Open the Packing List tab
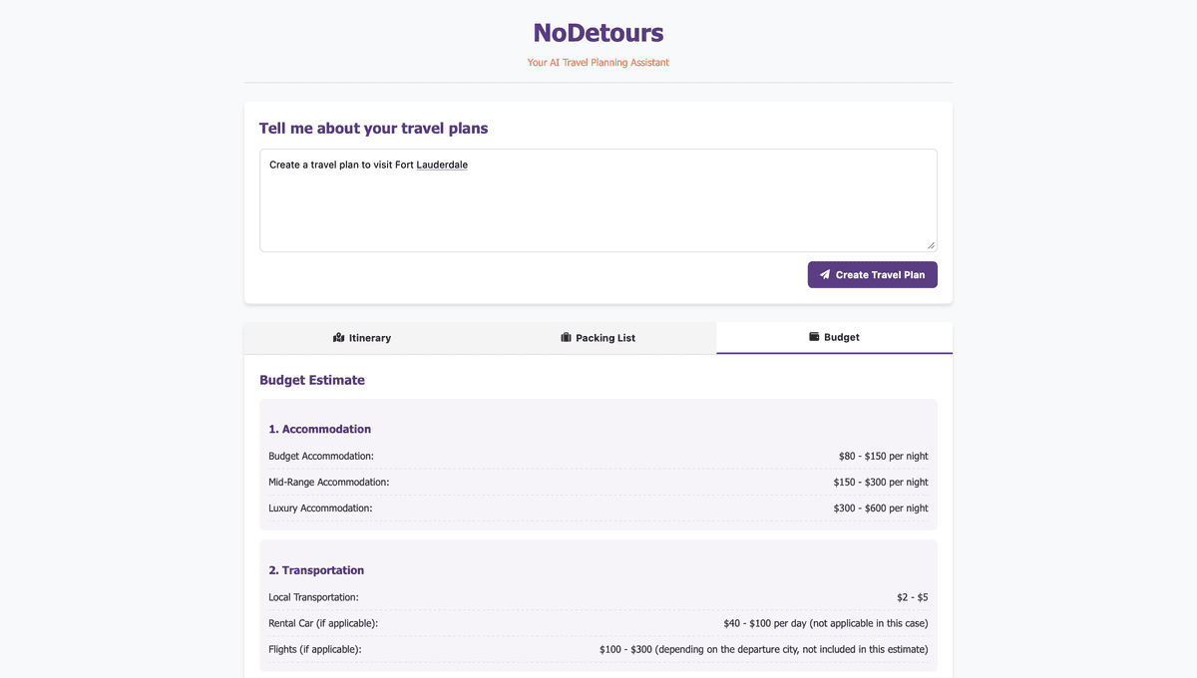The height and width of the screenshot is (678, 1197). [598, 337]
